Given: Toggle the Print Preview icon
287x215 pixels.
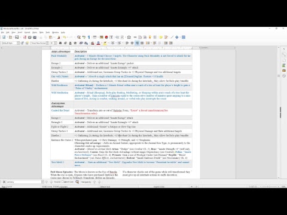Looking at the screenshot, I should point(35,37).
